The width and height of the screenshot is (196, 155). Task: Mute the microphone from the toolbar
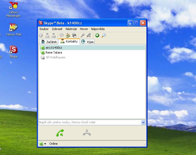click(x=83, y=35)
